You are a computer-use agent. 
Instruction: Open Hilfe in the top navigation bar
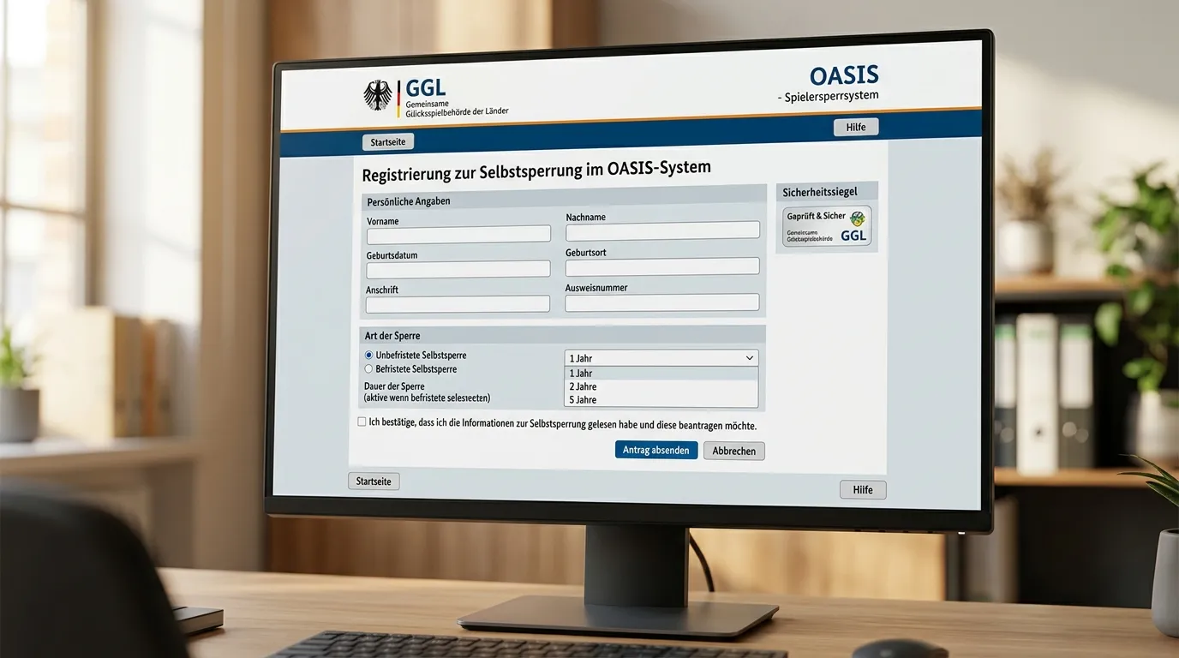coord(856,127)
